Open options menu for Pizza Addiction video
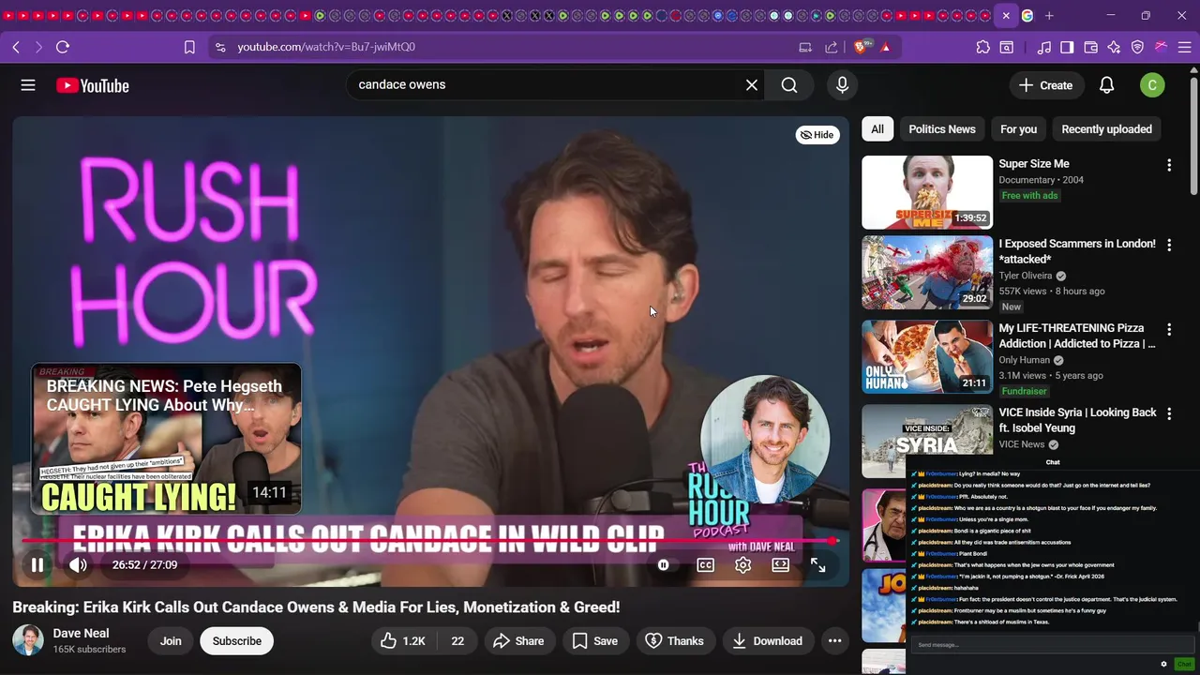1200x675 pixels. coord(1169,330)
